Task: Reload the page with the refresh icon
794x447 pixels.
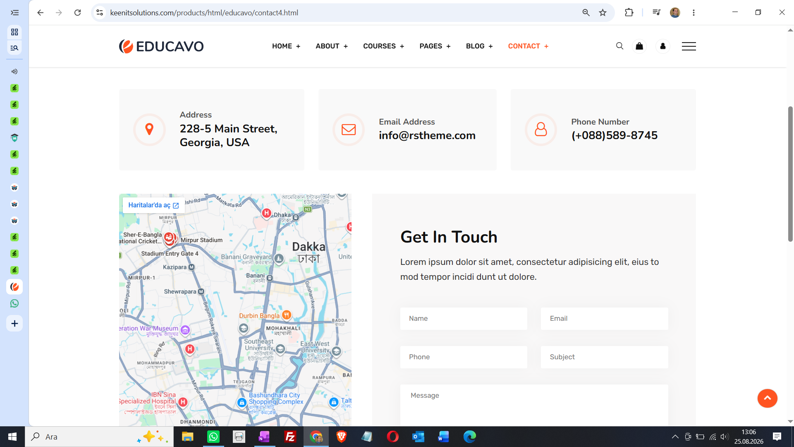Action: click(77, 12)
